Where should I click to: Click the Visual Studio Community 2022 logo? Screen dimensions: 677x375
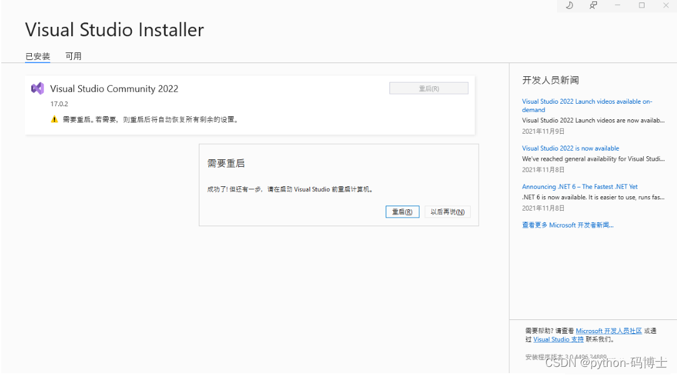click(x=38, y=89)
